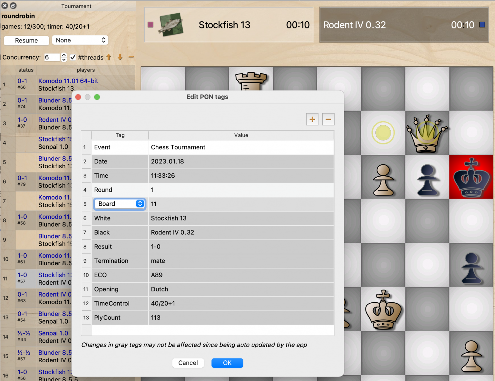495x381 pixels.
Task: Toggle the #threads checkbox
Action: point(73,57)
